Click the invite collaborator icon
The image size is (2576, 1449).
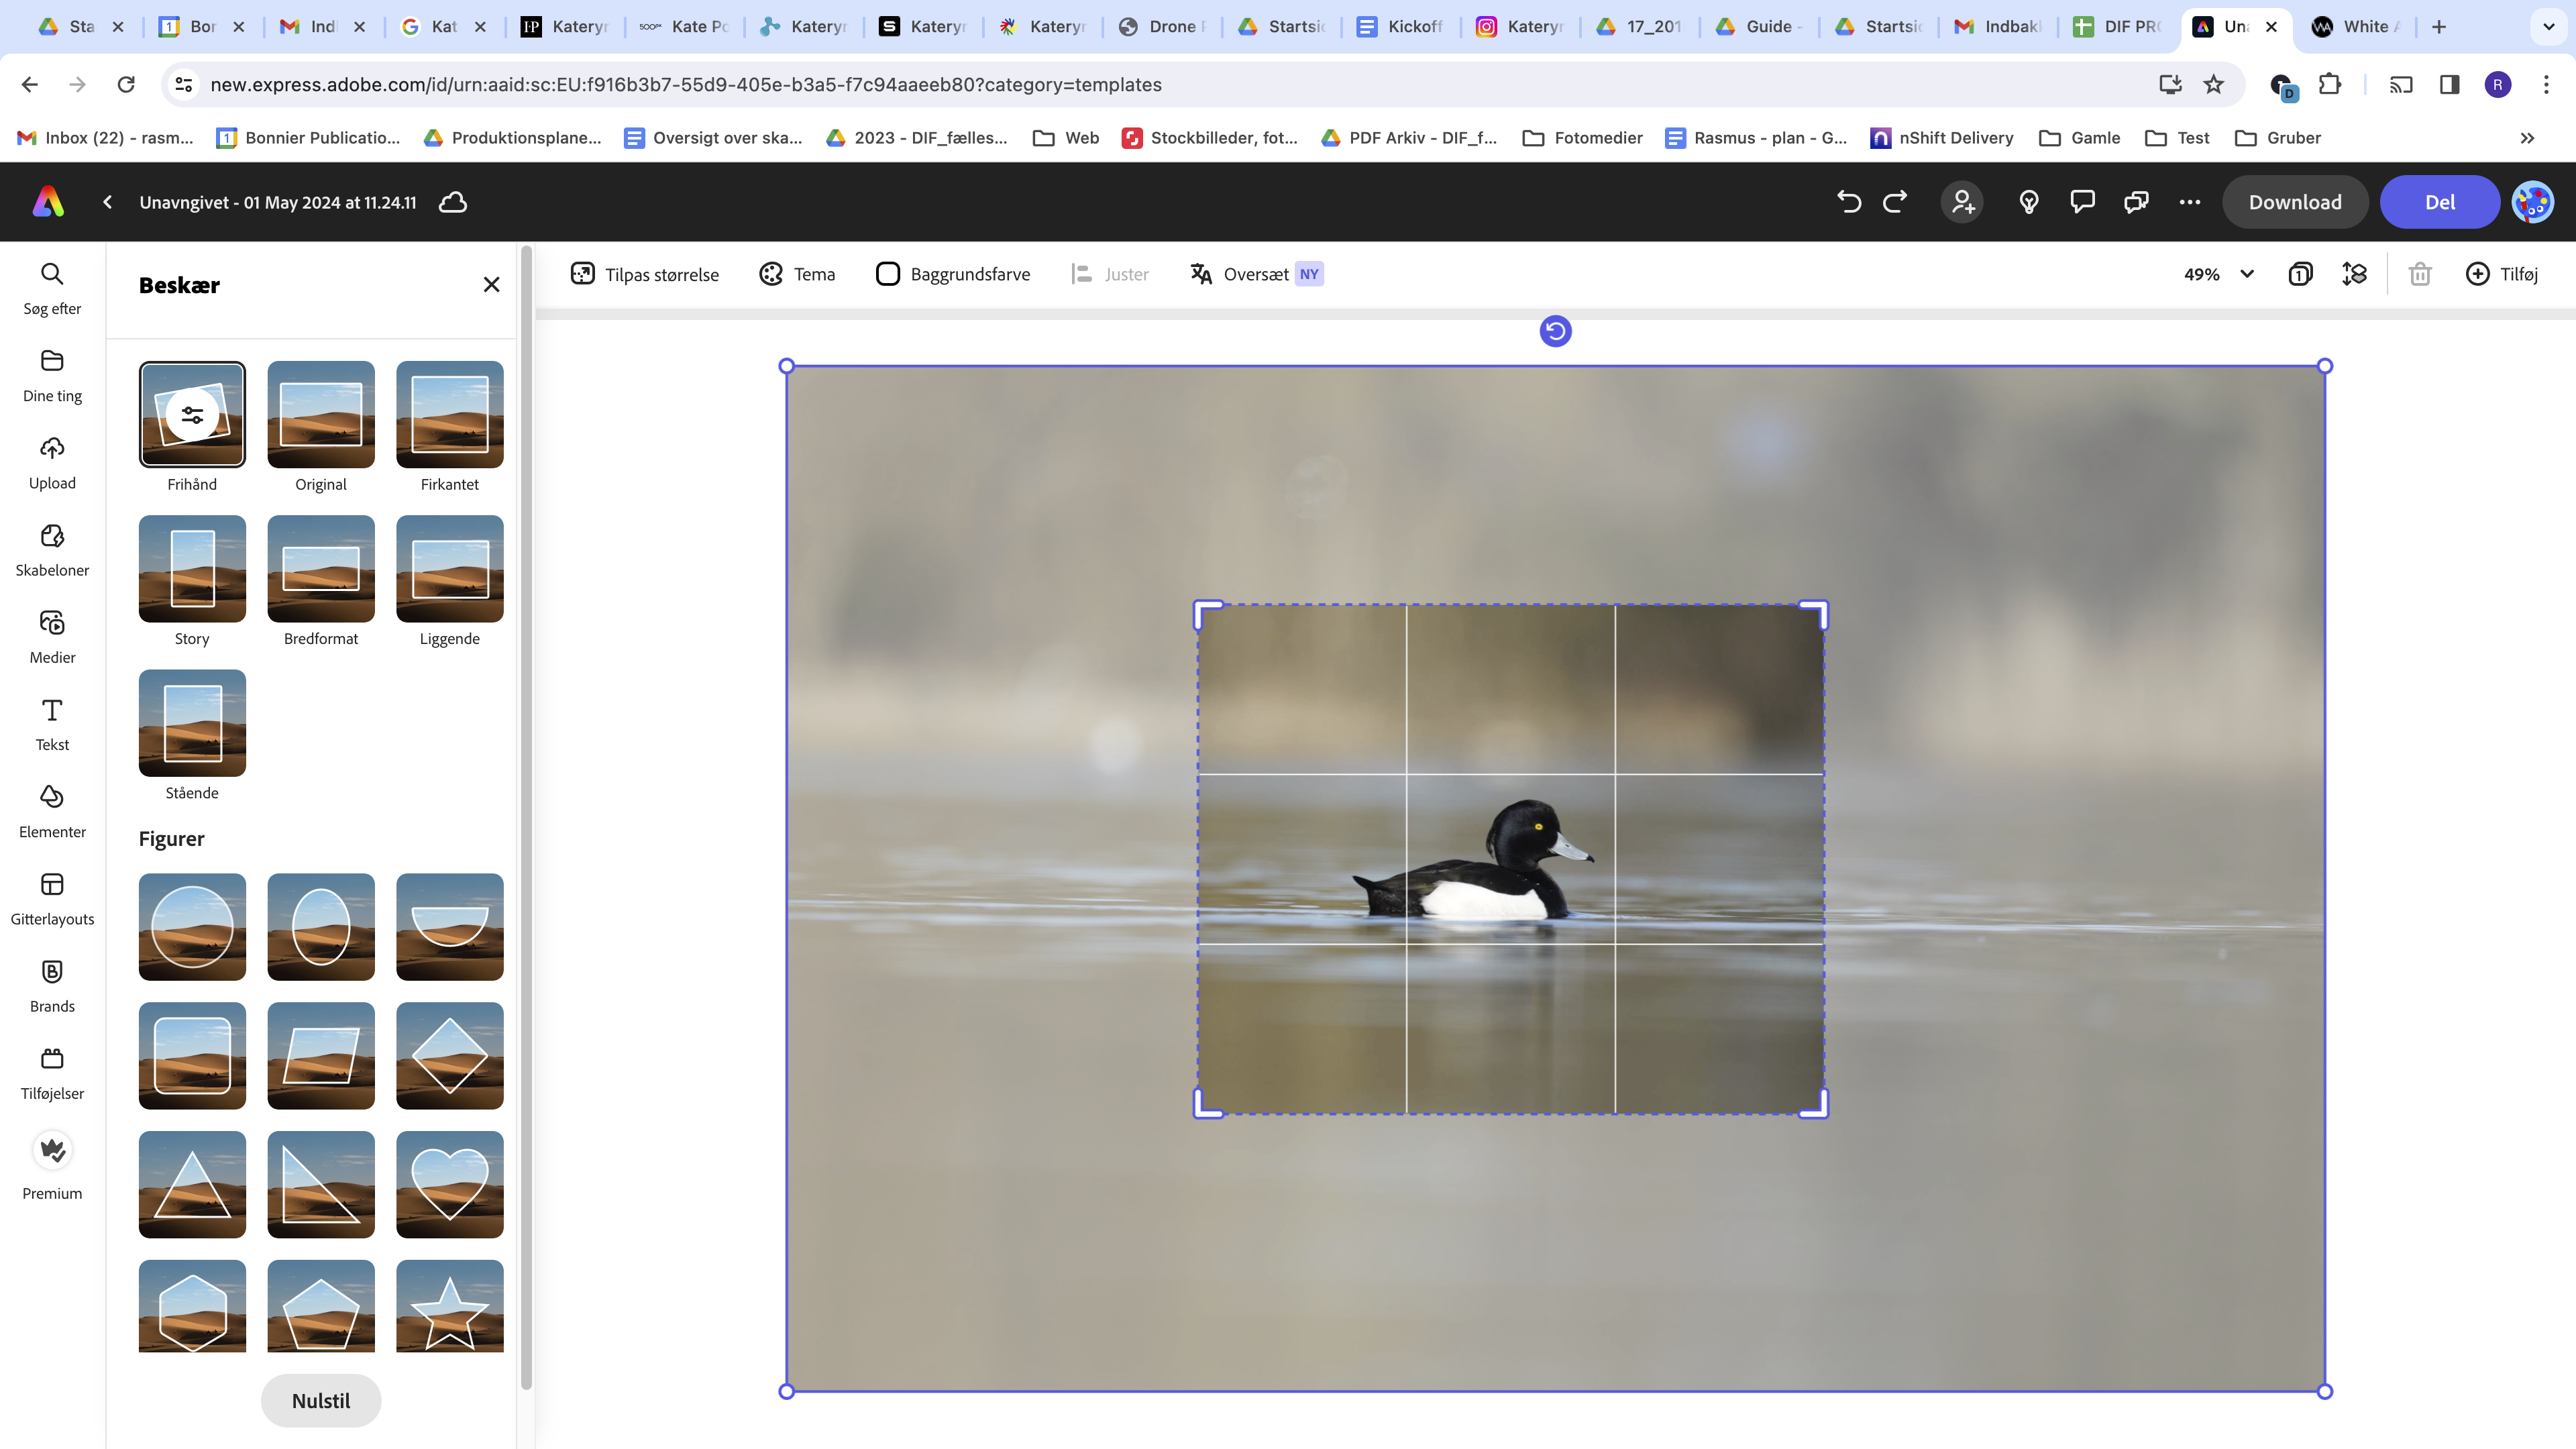(x=1962, y=202)
